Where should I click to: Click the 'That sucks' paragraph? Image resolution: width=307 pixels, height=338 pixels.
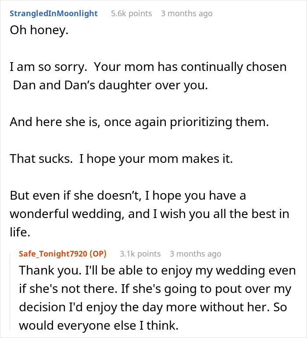121,159
